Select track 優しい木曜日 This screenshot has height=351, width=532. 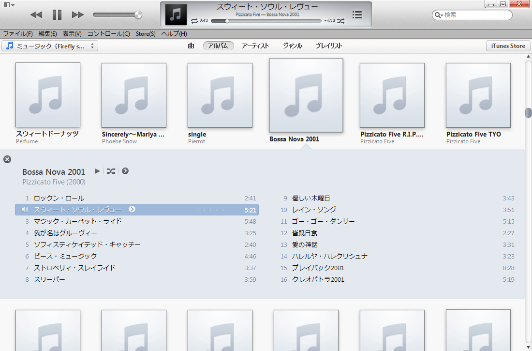tap(395, 198)
